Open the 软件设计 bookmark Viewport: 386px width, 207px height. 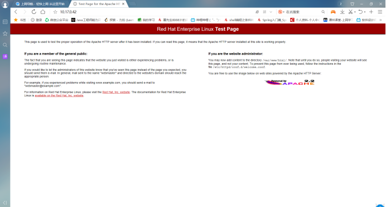tap(366, 20)
